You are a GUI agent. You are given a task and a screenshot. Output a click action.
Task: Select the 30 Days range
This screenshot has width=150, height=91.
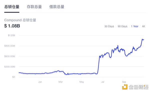109,26
